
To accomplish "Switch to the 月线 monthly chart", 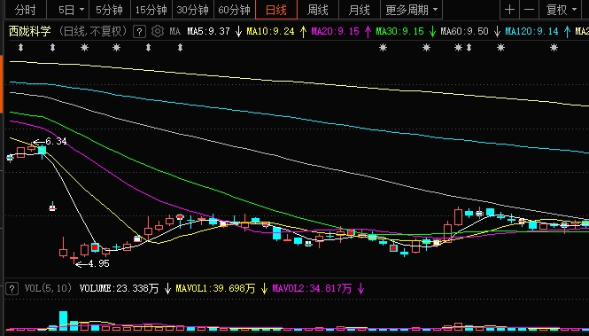I will (x=359, y=10).
